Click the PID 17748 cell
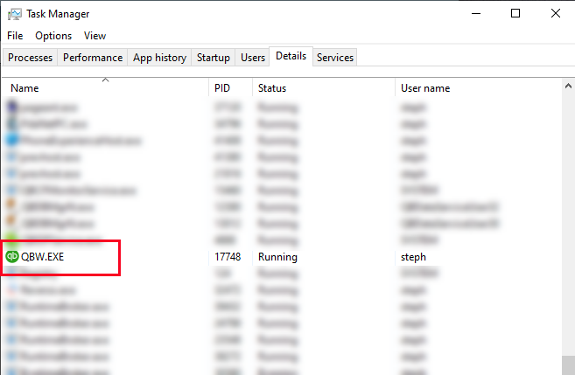Image resolution: width=575 pixels, height=375 pixels. 228,257
